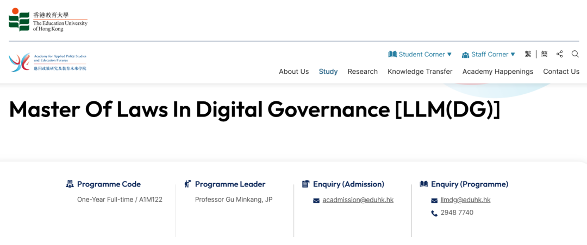
Task: Click the Student Corner book icon
Action: (x=392, y=54)
